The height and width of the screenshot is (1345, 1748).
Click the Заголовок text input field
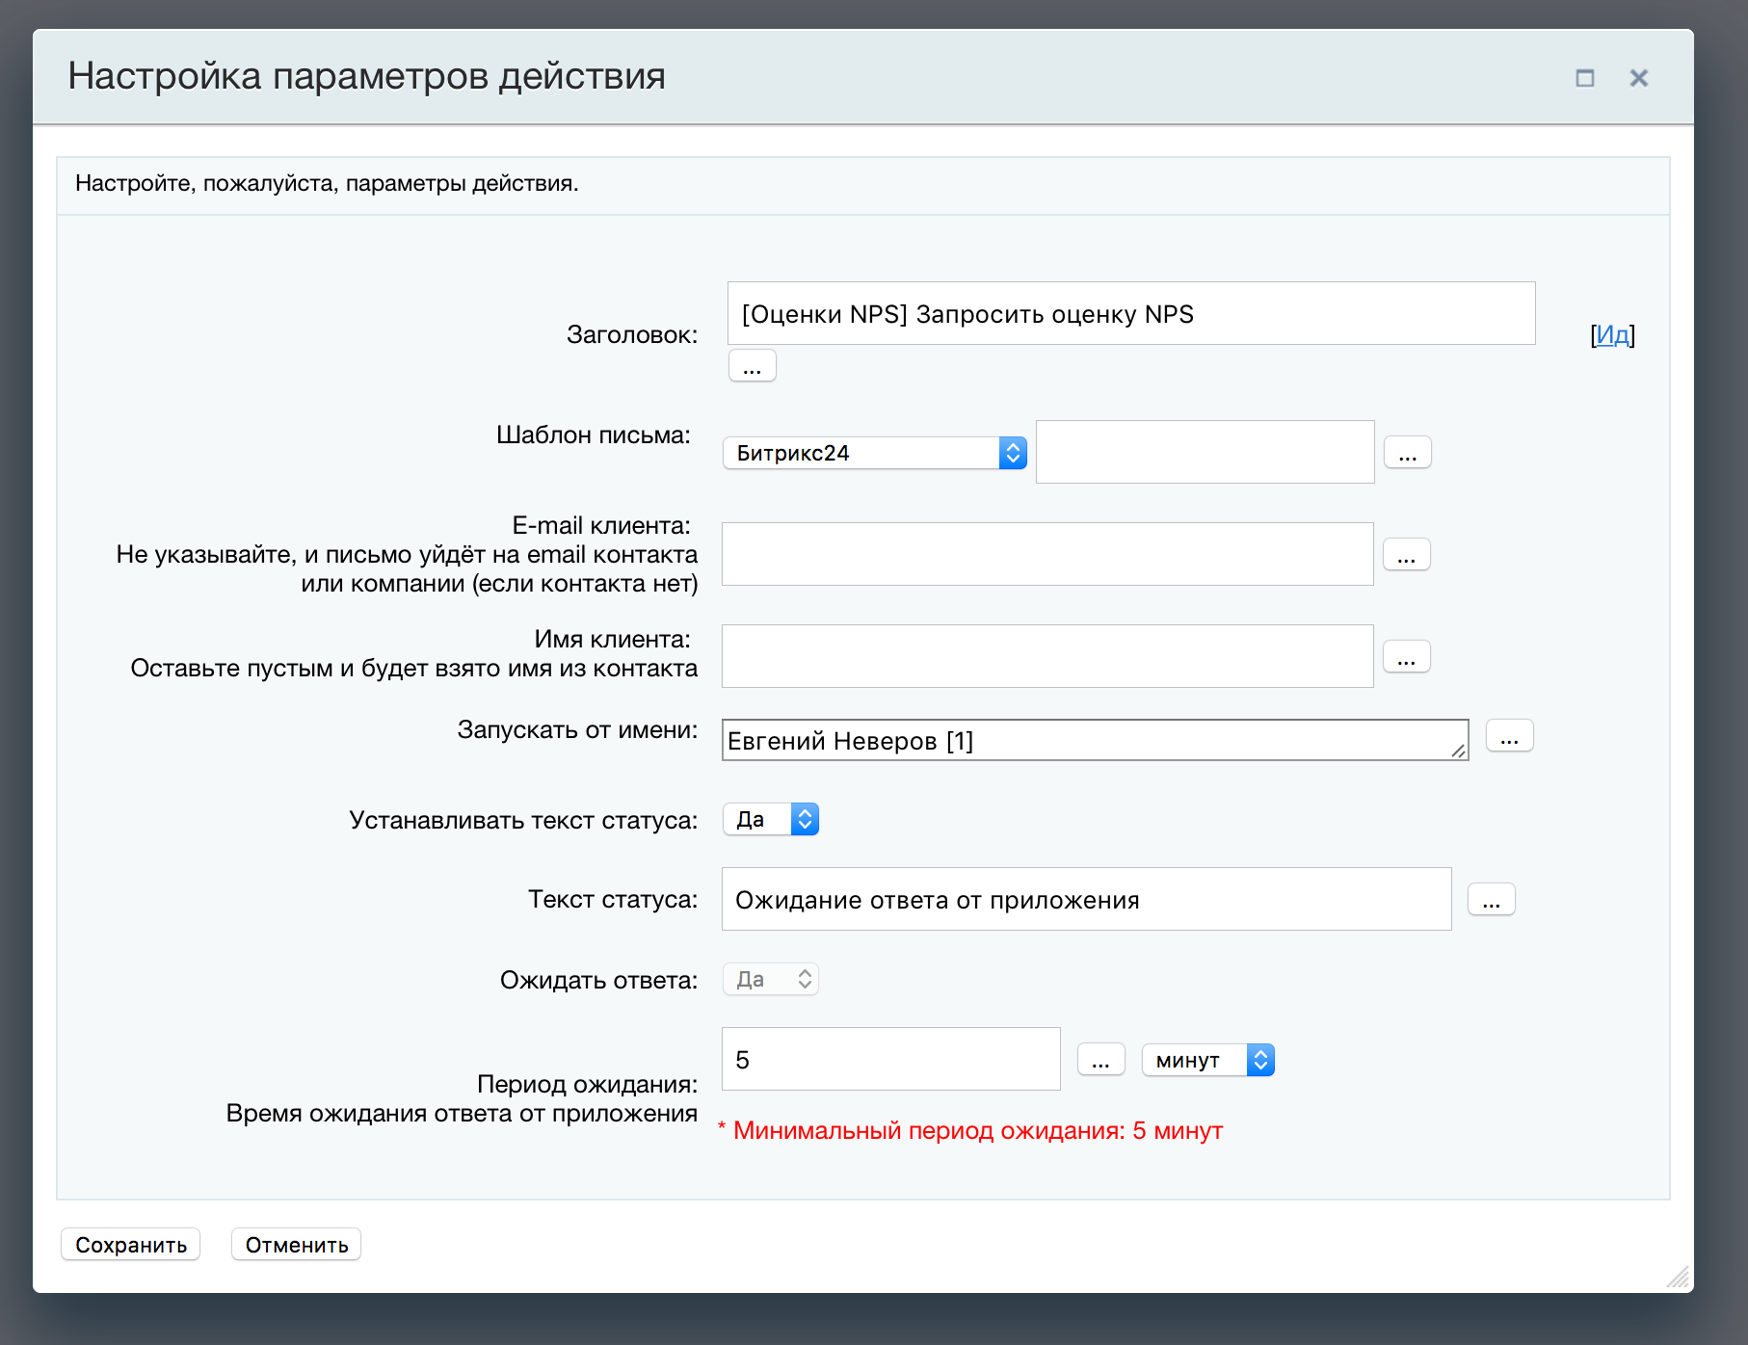click(x=1130, y=314)
